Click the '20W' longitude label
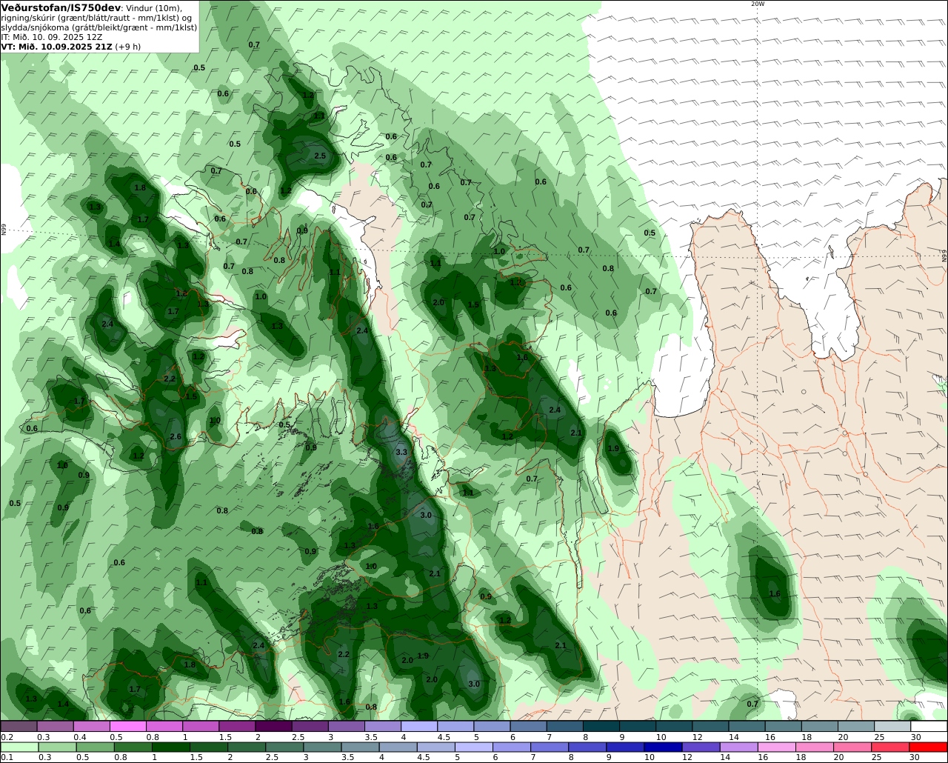 757,4
